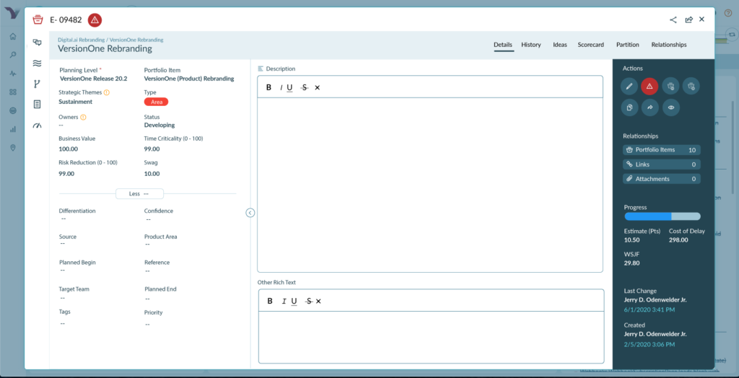Screen dimensions: 739x378
Task: Click the home icon in the background navigation
Action: point(13,36)
